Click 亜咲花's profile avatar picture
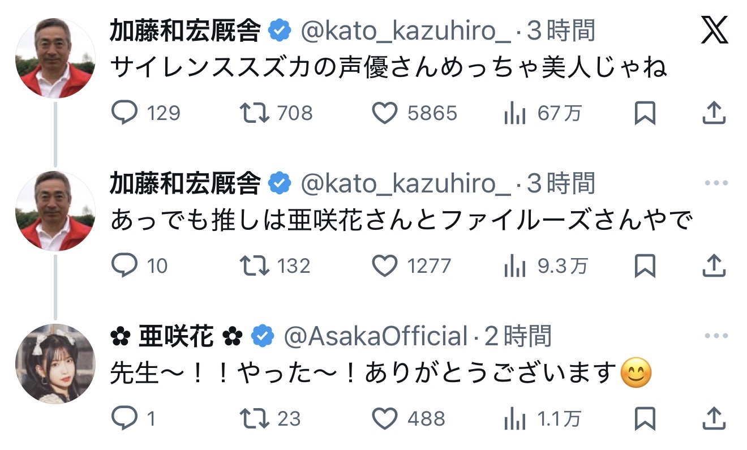The height and width of the screenshot is (450, 747). click(x=55, y=363)
